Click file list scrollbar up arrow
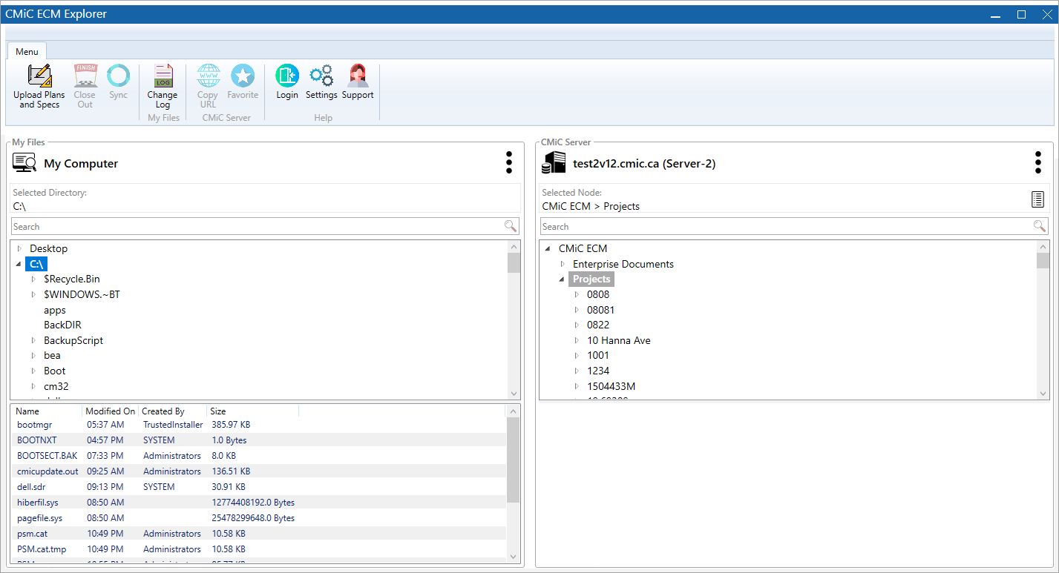 (514, 411)
